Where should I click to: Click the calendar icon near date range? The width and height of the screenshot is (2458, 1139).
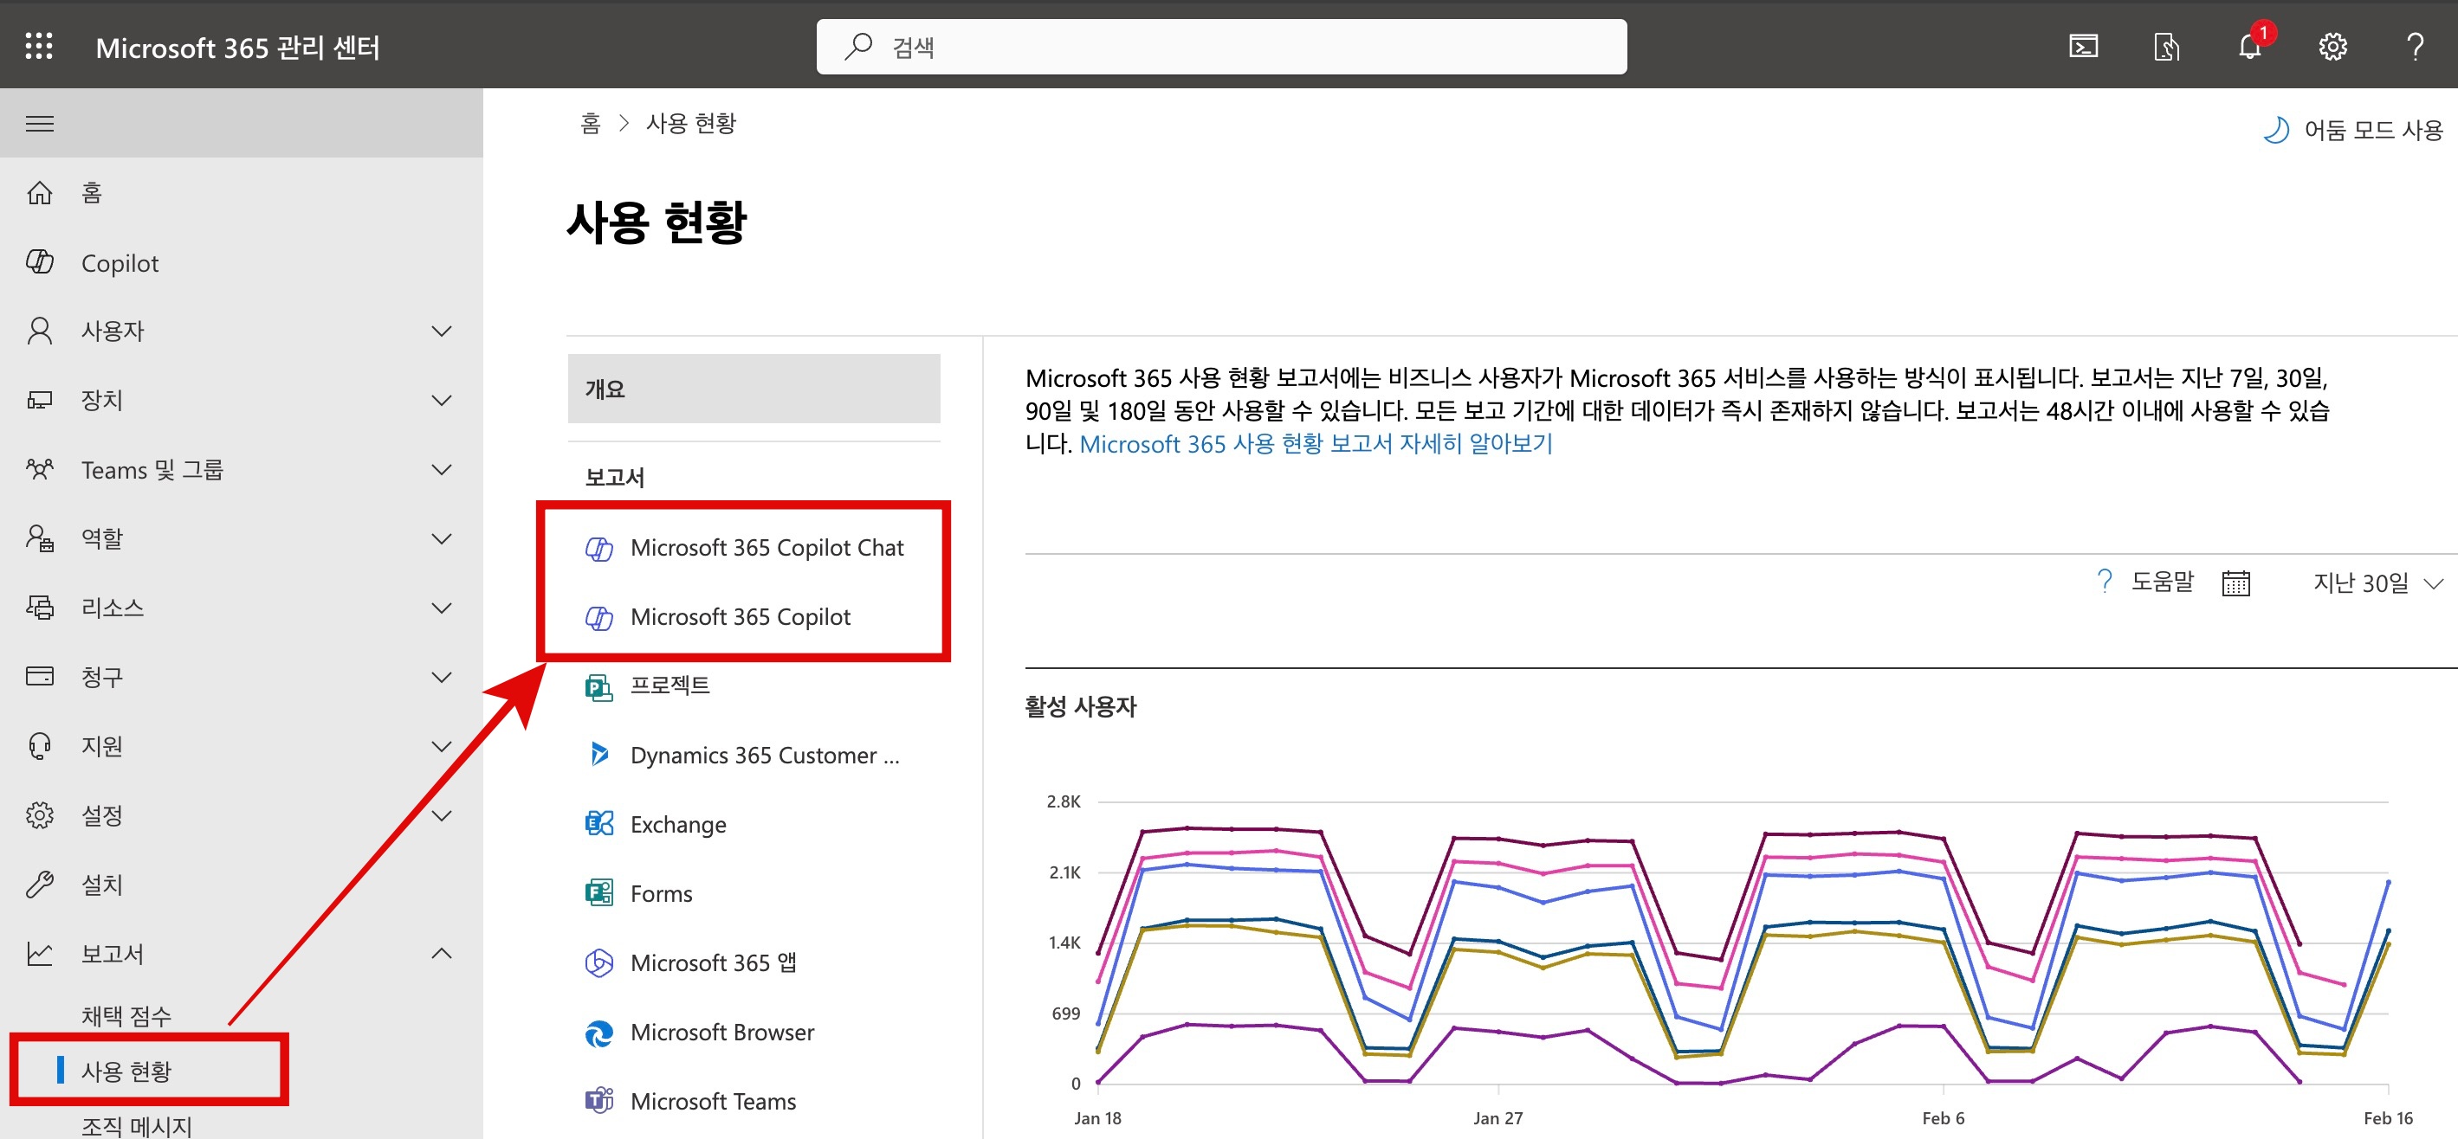pos(2235,582)
